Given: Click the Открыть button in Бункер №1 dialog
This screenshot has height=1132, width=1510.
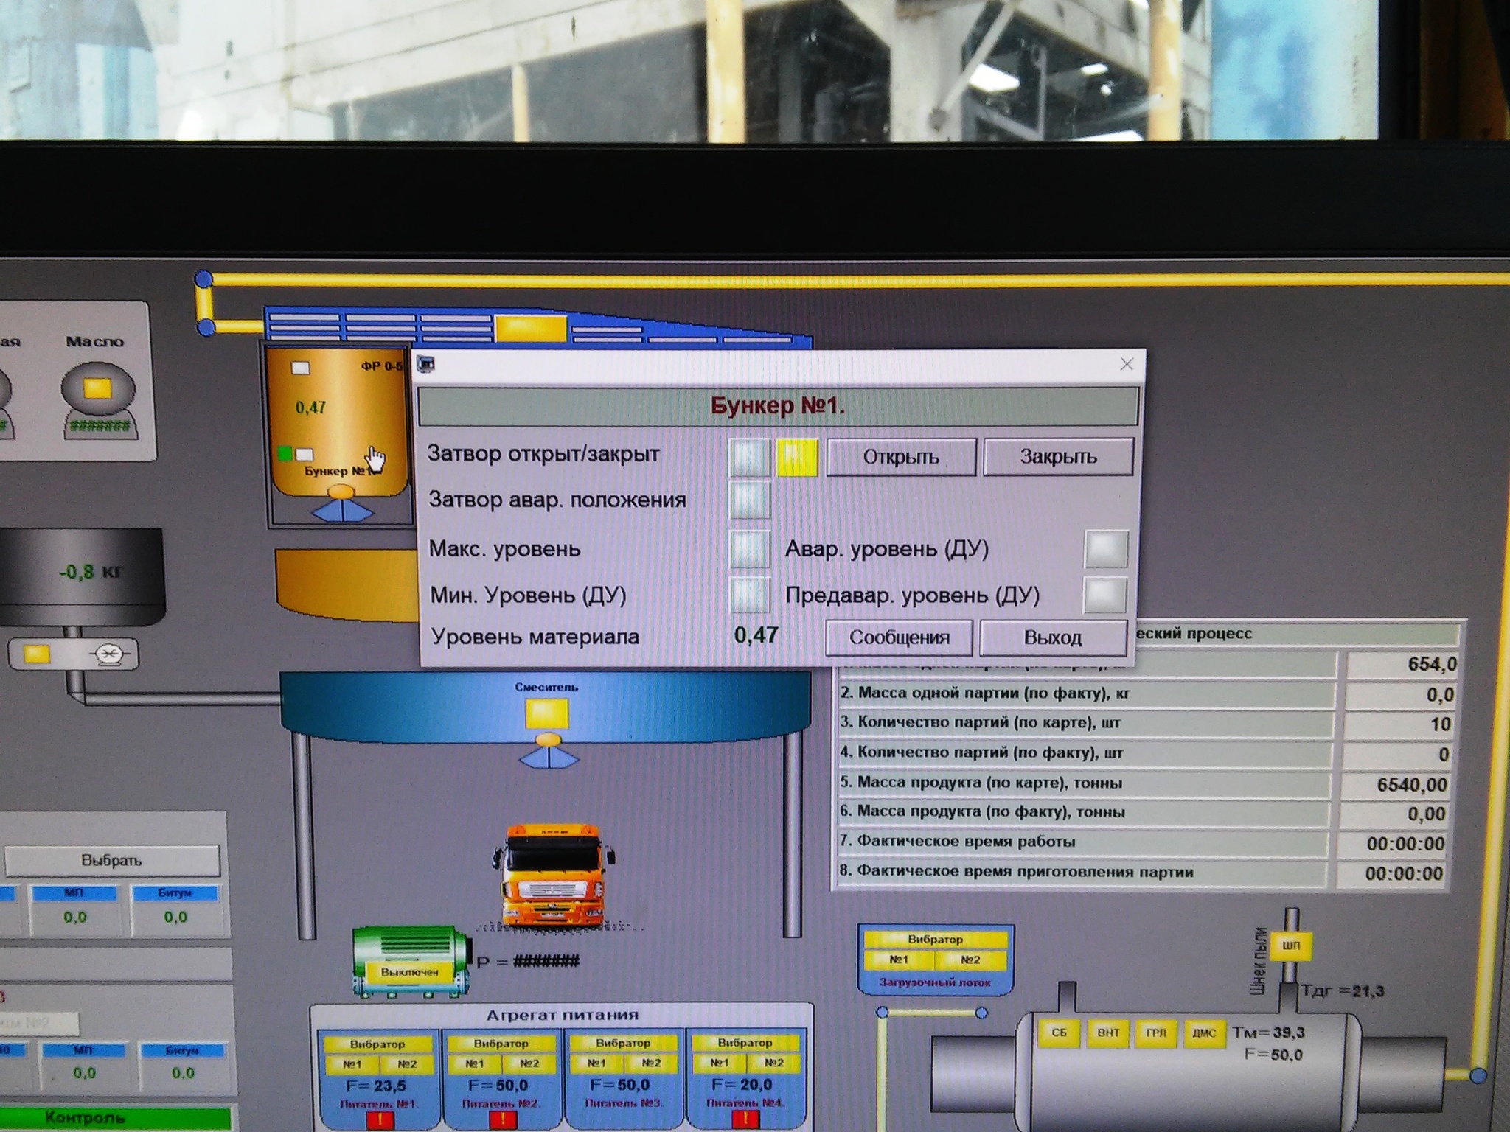Looking at the screenshot, I should coord(901,457).
